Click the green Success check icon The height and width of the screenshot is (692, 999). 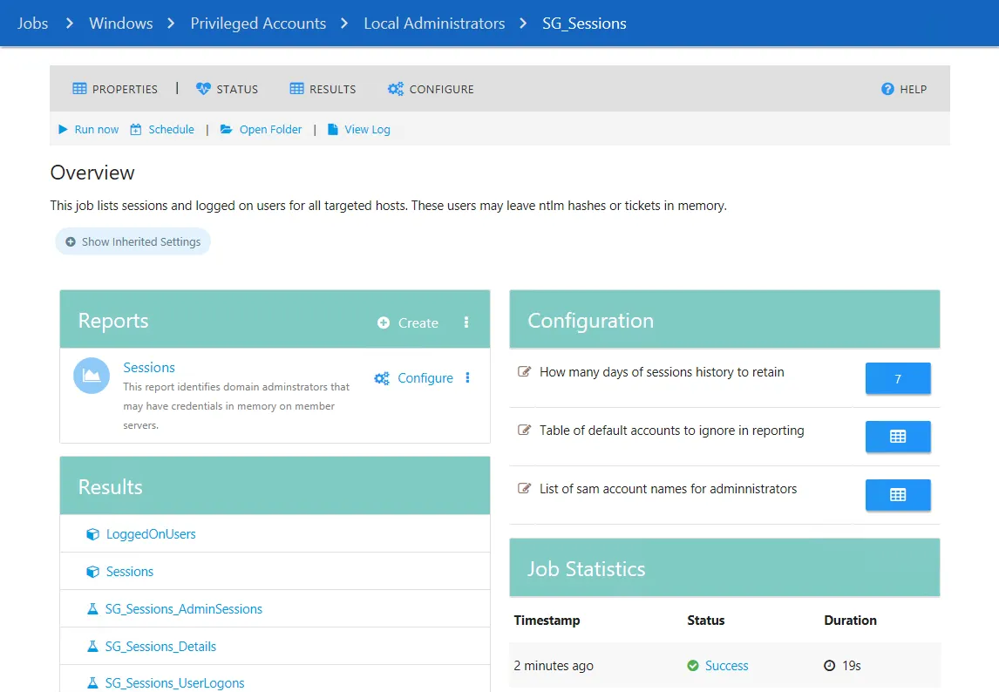[693, 666]
